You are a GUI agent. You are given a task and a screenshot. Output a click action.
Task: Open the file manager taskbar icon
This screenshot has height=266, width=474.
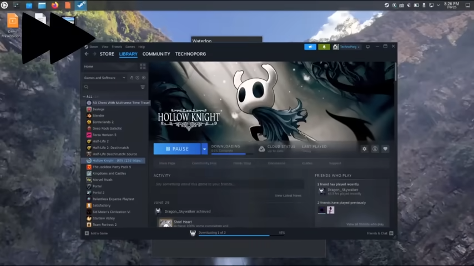[42, 5]
